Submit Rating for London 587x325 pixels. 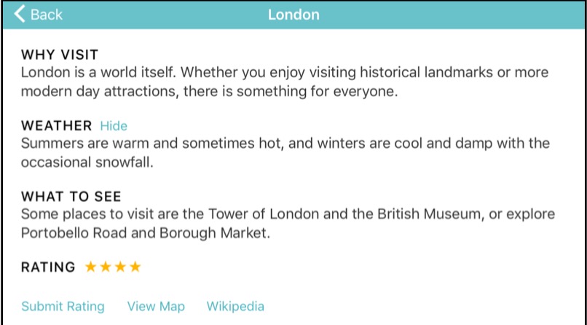(63, 307)
